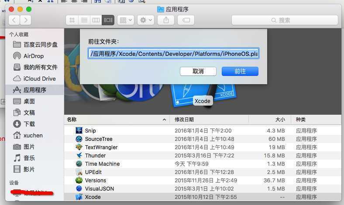Open 文稿 in the sidebar
Image resolution: width=344 pixels, height=205 pixels.
(24, 113)
